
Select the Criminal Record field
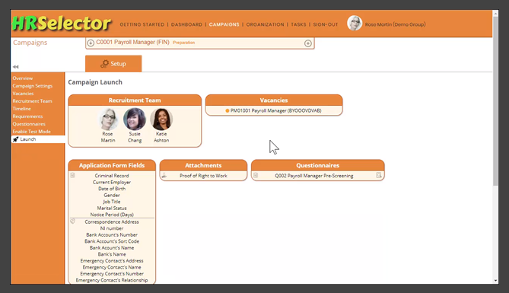point(112,176)
